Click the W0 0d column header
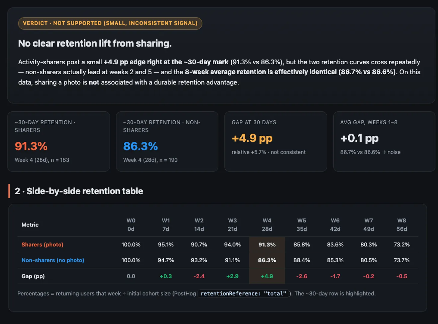 pyautogui.click(x=131, y=225)
